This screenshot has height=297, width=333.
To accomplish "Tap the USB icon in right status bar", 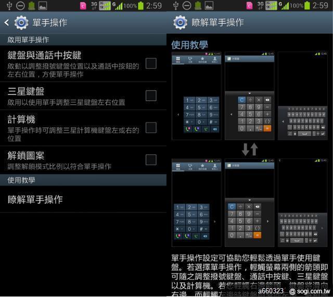I will click(176, 6).
